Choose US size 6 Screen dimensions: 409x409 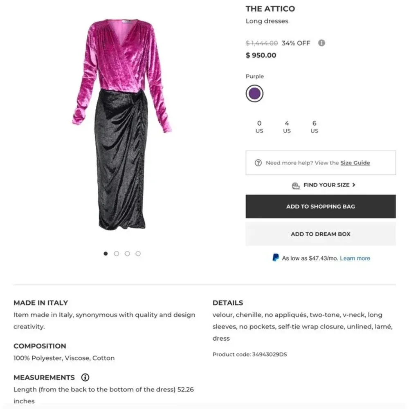(x=314, y=127)
